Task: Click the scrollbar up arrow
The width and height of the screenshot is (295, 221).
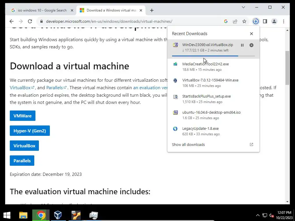Action: point(287,30)
